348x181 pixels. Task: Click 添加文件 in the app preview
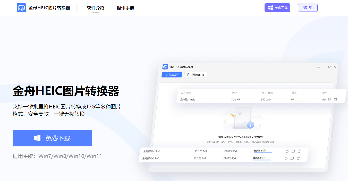click(x=172, y=75)
